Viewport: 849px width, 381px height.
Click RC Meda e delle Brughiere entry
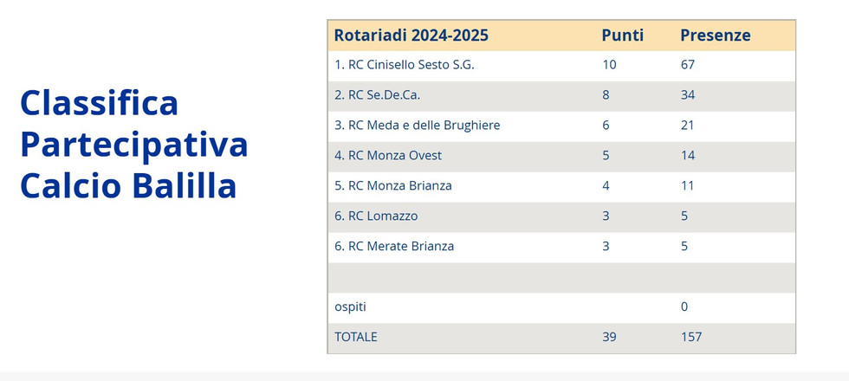pos(417,126)
